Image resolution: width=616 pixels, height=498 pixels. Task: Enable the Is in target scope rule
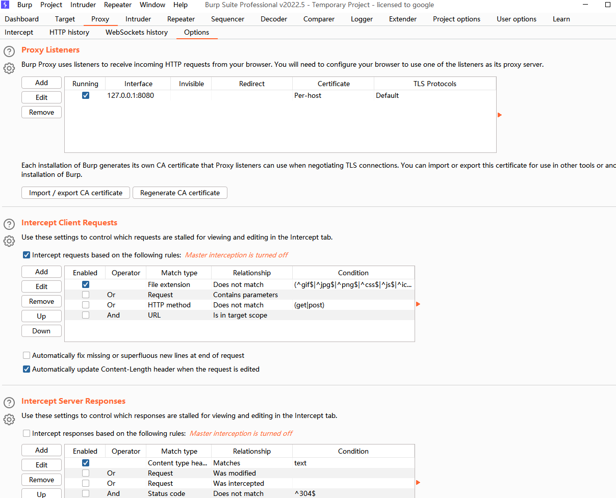[86, 315]
